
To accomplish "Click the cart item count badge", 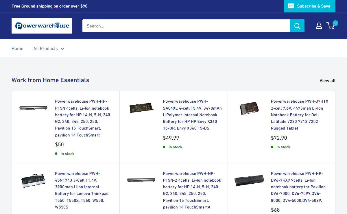I will (335, 23).
